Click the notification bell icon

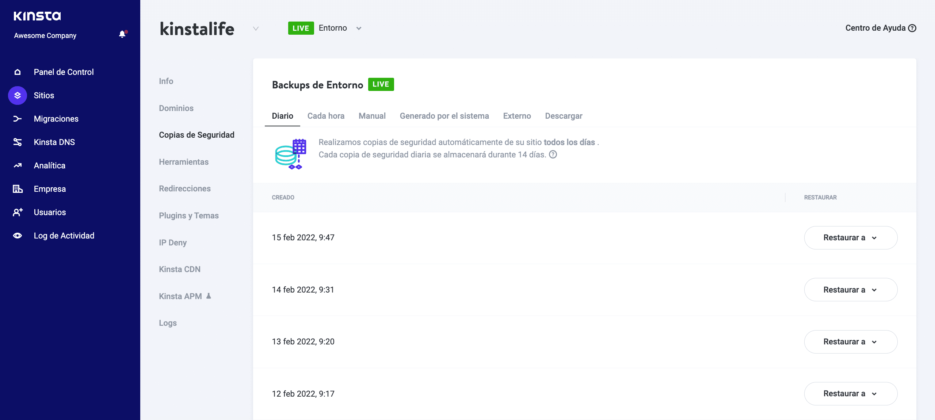(x=122, y=34)
